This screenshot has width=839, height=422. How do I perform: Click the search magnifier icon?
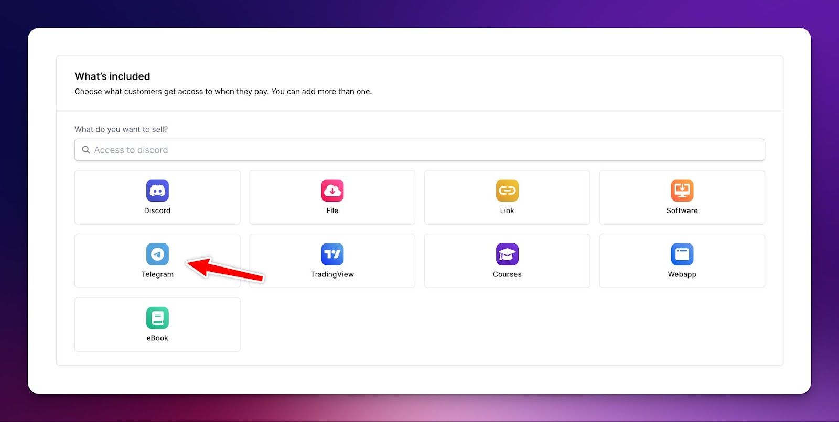coord(86,150)
